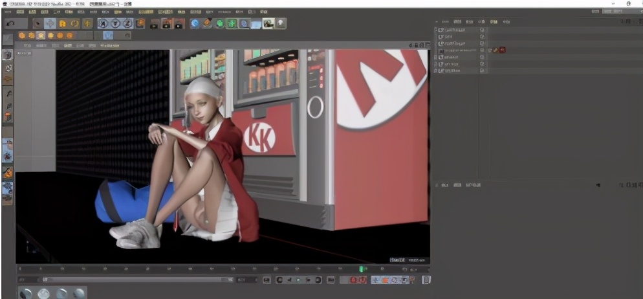
Task: Toggle the top object's visibility checkmark
Action: pos(483,30)
